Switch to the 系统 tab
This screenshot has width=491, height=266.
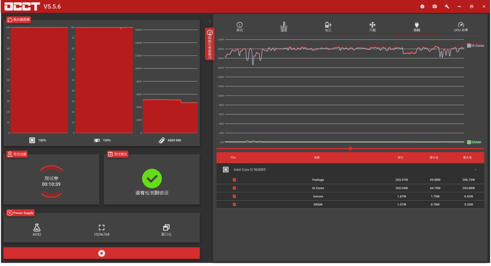pos(240,27)
